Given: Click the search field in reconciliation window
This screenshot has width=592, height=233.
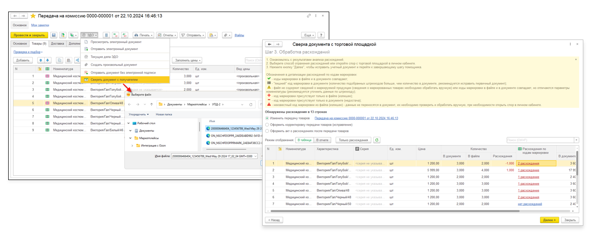Looking at the screenshot, I should [x=539, y=140].
